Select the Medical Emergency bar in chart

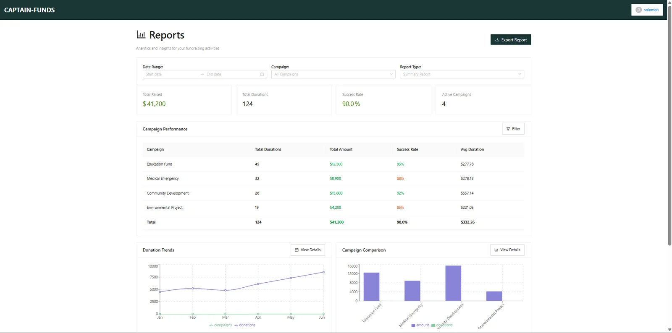412,291
